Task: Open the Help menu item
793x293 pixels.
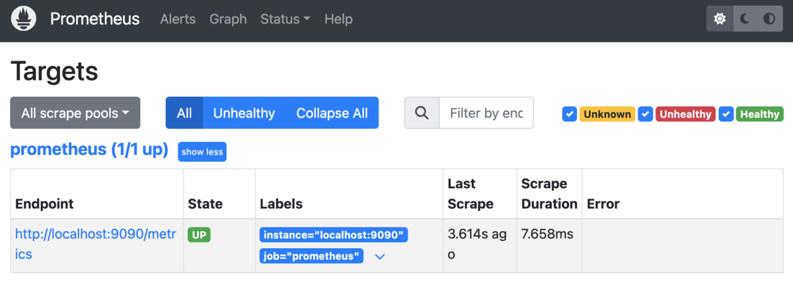Action: [338, 19]
